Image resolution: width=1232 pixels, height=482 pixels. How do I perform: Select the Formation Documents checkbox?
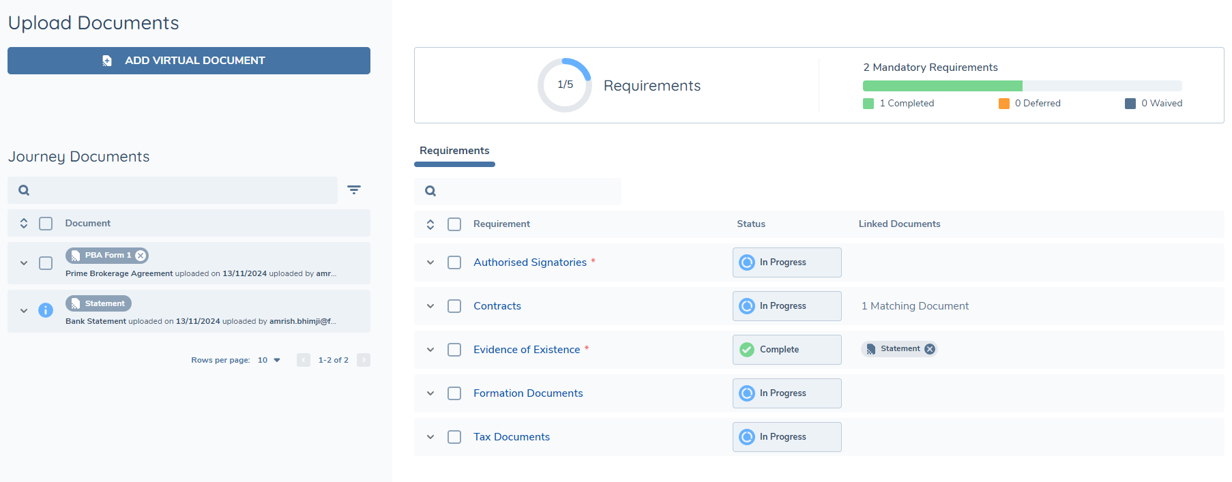(454, 393)
